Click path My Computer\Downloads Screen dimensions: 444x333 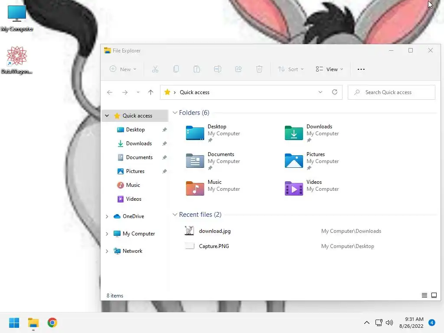pyautogui.click(x=351, y=231)
